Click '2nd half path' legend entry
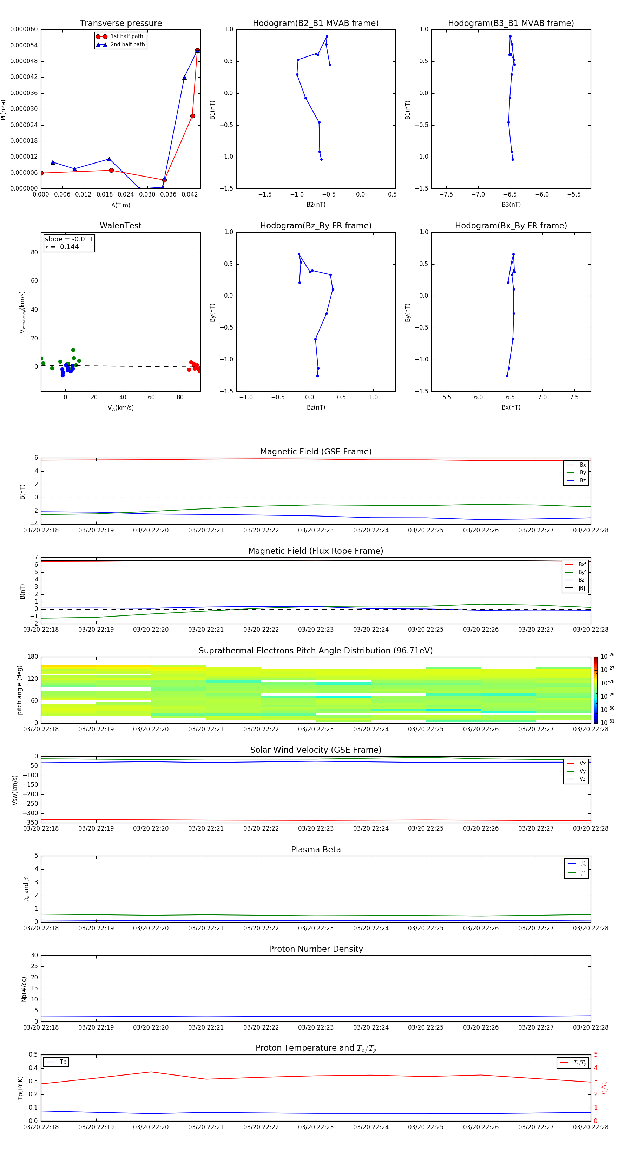This screenshot has height=1158, width=632. pos(120,45)
